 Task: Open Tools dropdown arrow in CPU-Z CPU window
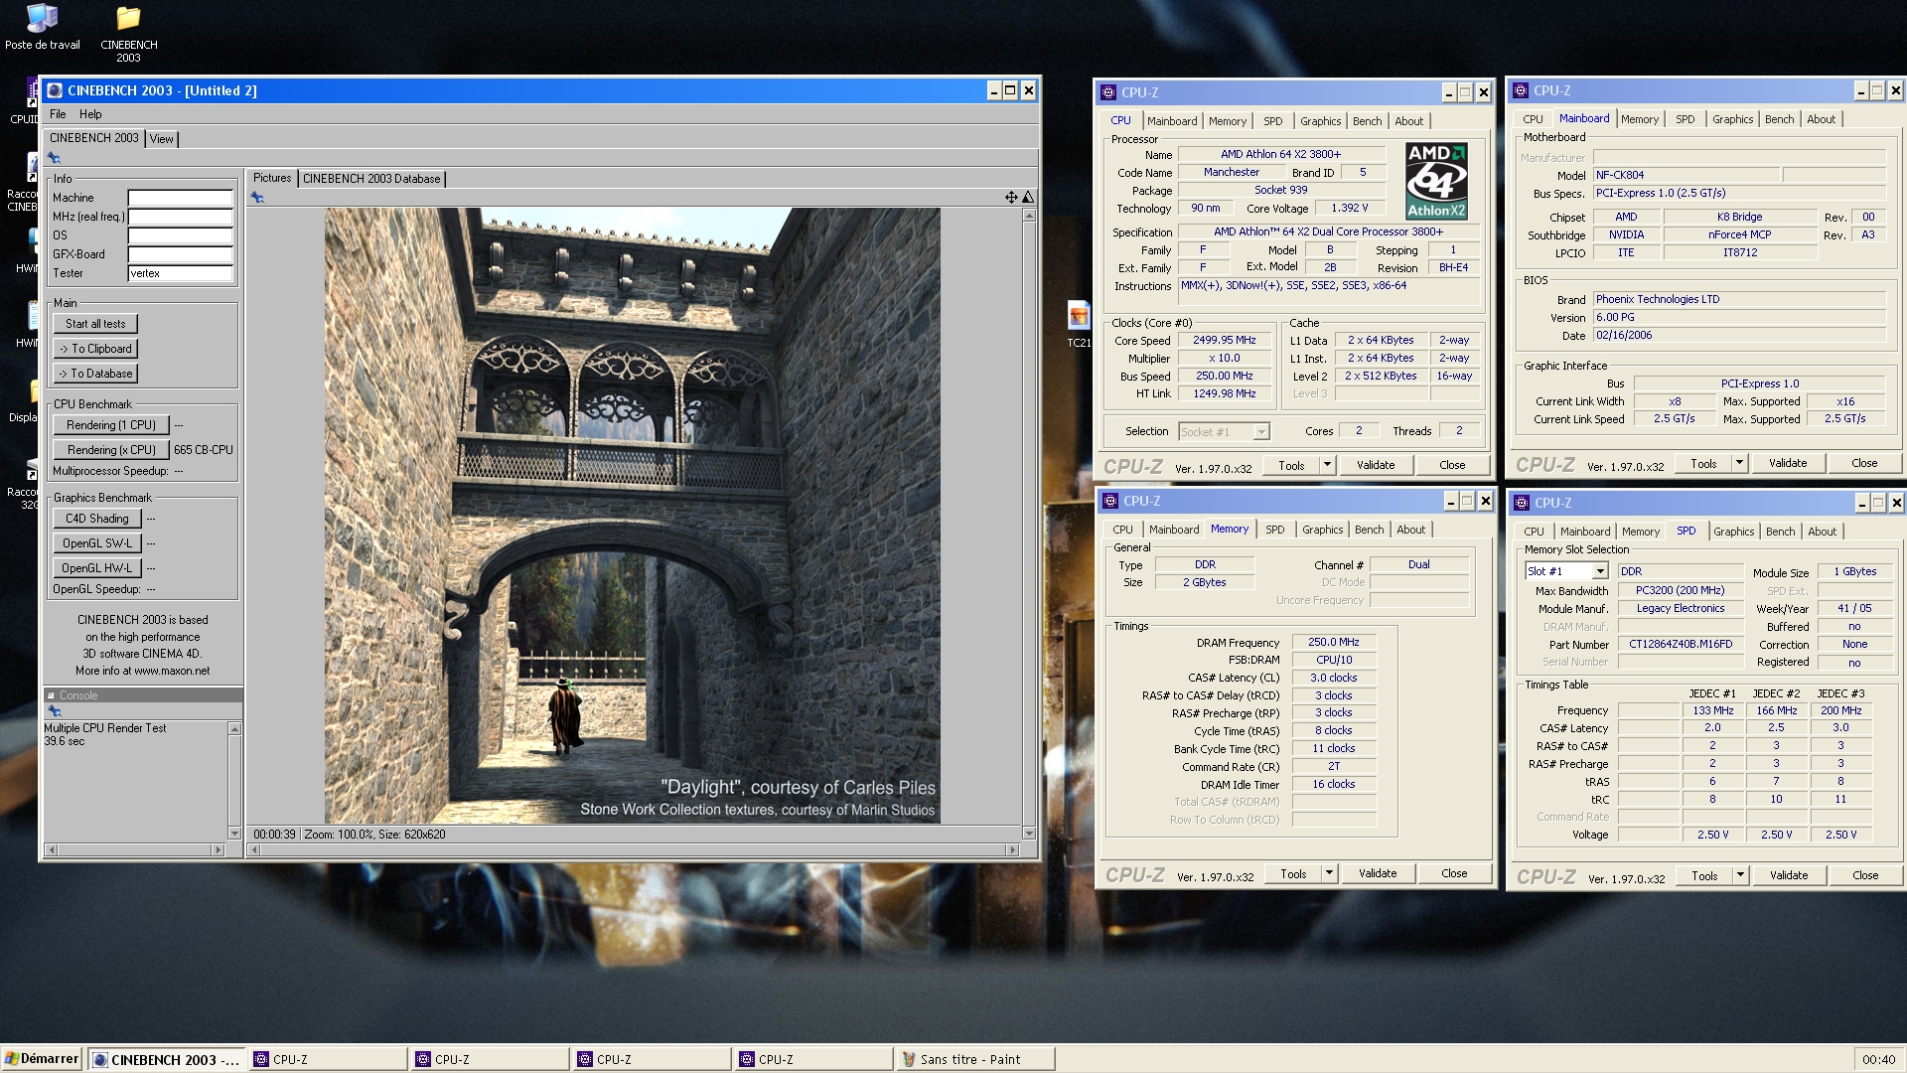click(1326, 465)
